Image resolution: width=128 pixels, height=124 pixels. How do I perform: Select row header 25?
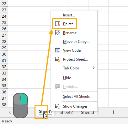4,22
